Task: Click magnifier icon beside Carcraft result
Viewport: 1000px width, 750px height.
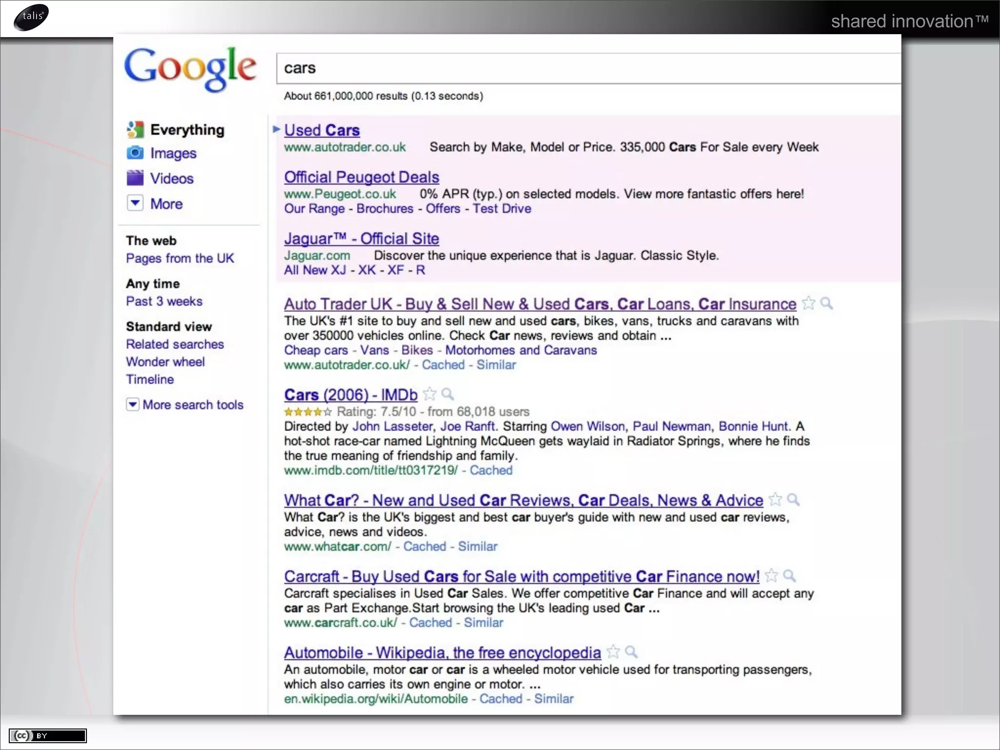Action: tap(790, 576)
